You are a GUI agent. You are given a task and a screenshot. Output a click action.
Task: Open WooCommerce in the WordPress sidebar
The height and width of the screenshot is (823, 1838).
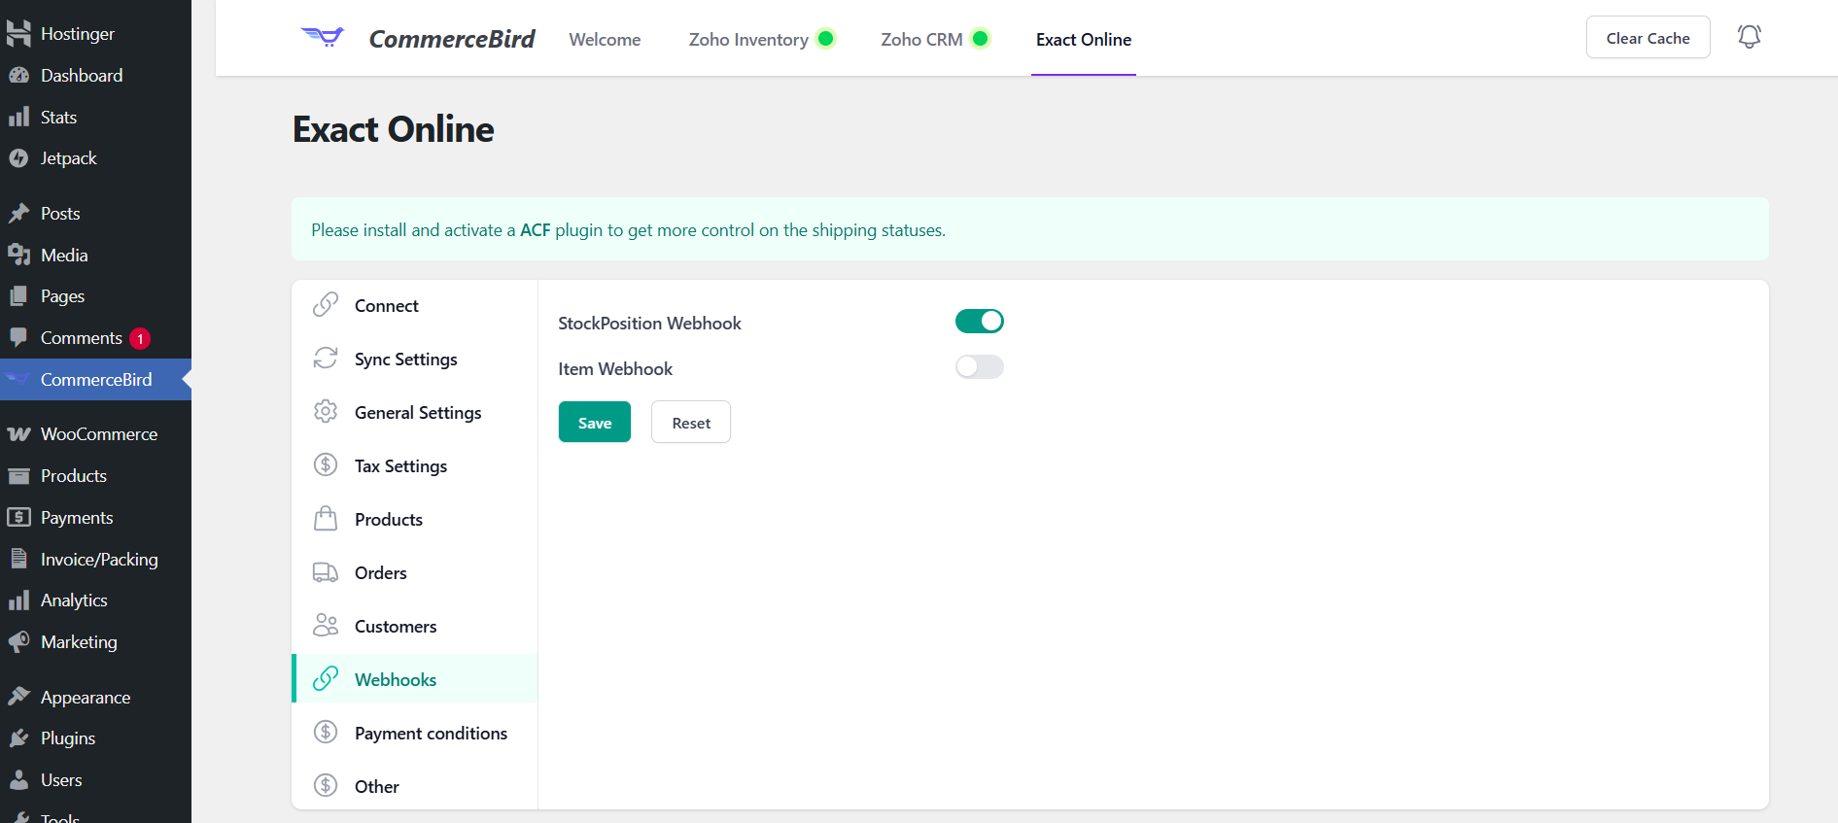point(98,434)
